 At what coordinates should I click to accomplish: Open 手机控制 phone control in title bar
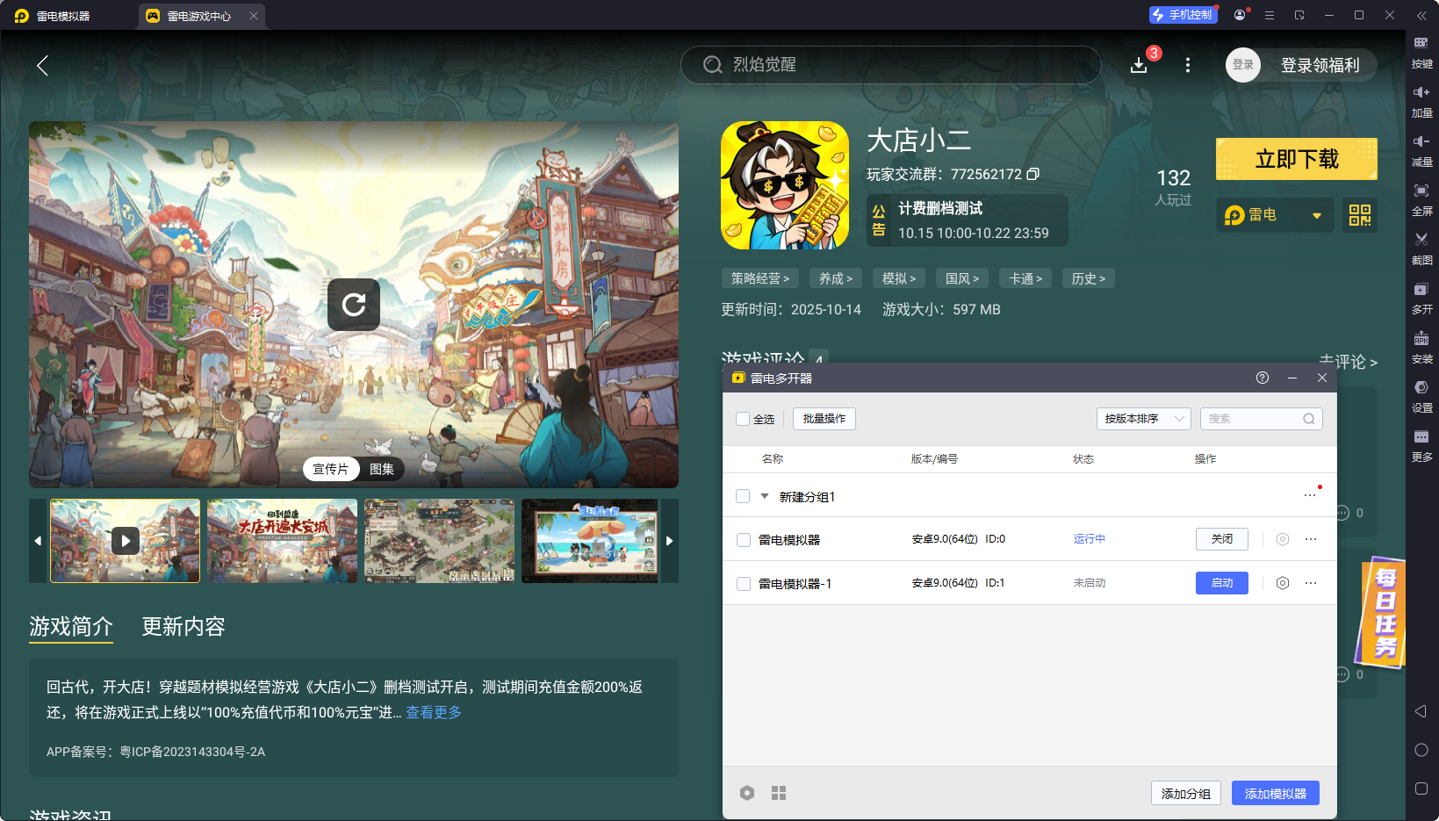[1183, 15]
